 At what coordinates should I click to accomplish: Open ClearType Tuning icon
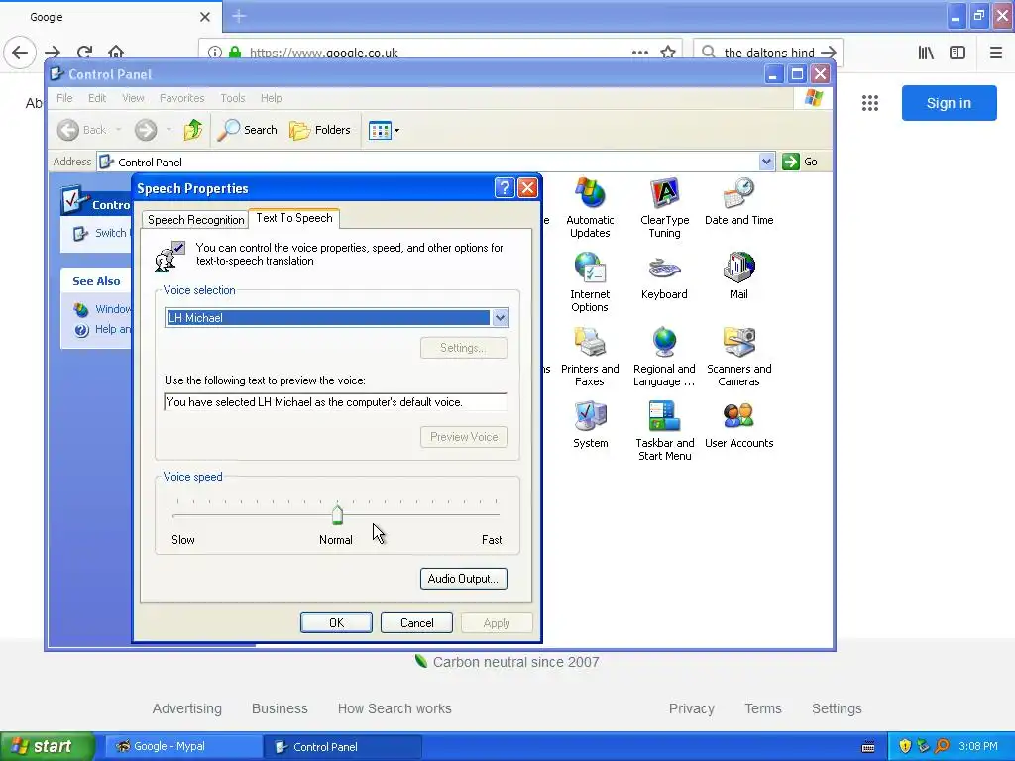coord(664,207)
